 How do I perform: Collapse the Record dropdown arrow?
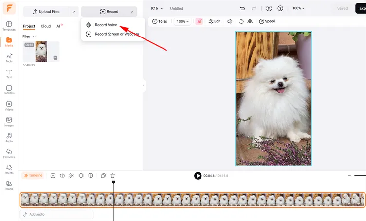coord(132,12)
